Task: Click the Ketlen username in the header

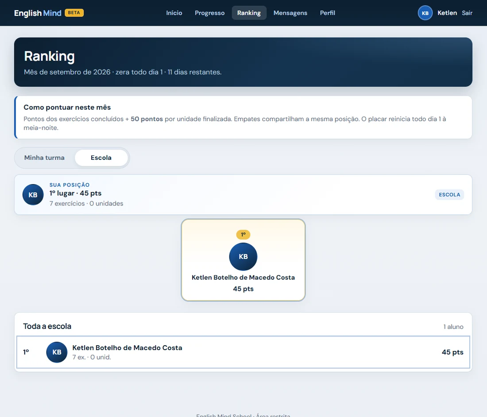Action: [x=447, y=13]
